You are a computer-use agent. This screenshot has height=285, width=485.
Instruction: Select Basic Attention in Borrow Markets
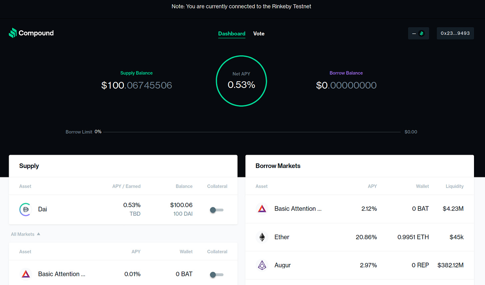click(x=360, y=209)
